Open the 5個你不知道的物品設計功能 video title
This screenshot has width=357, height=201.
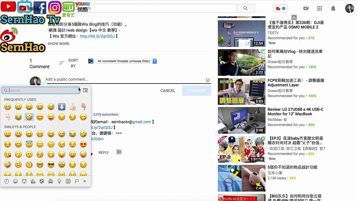(293, 167)
